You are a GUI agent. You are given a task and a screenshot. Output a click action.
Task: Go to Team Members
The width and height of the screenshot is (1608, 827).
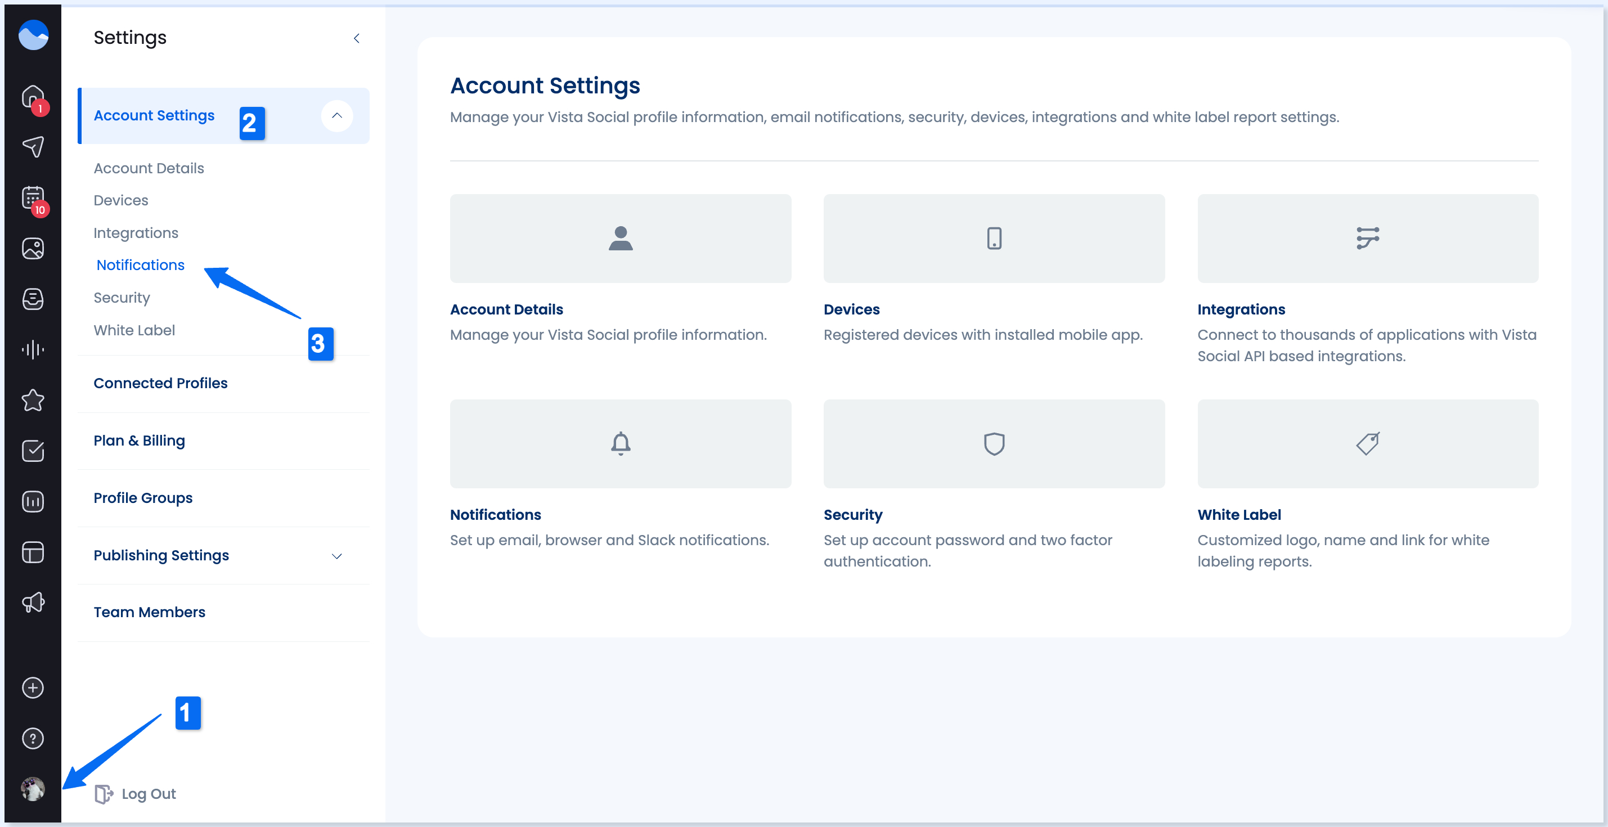pyautogui.click(x=149, y=612)
